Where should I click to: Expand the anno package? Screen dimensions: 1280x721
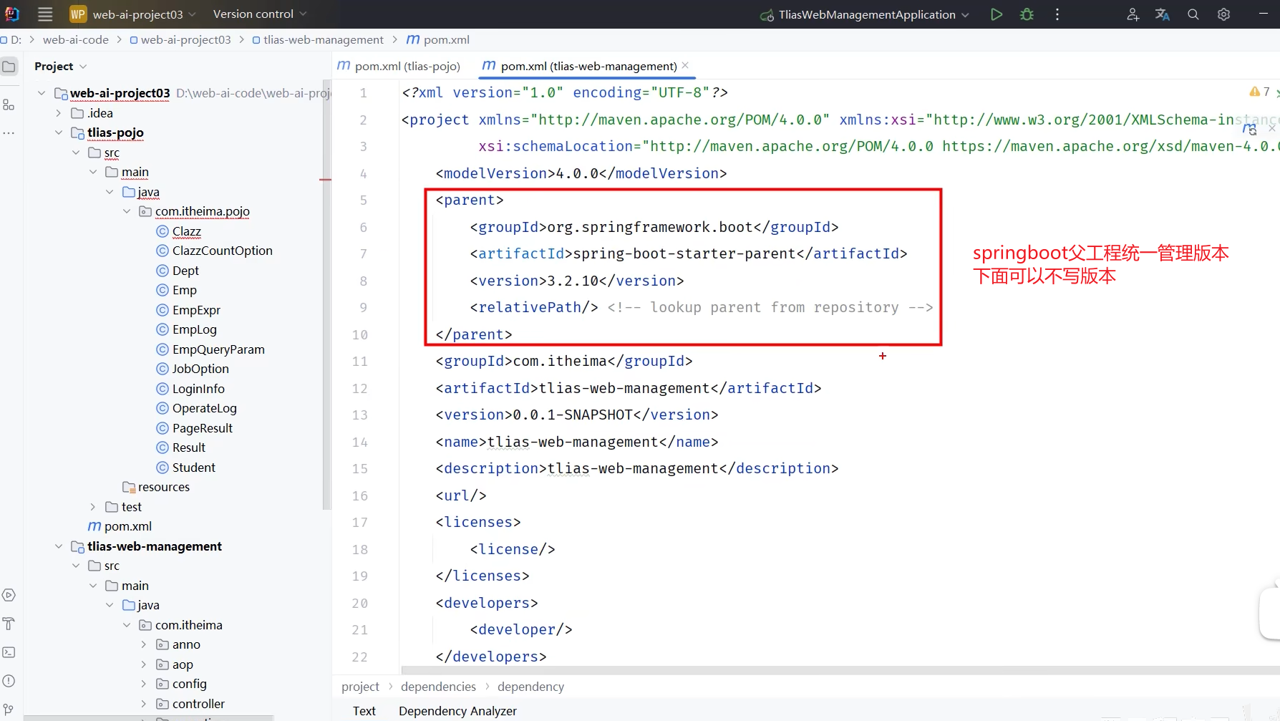(x=144, y=644)
